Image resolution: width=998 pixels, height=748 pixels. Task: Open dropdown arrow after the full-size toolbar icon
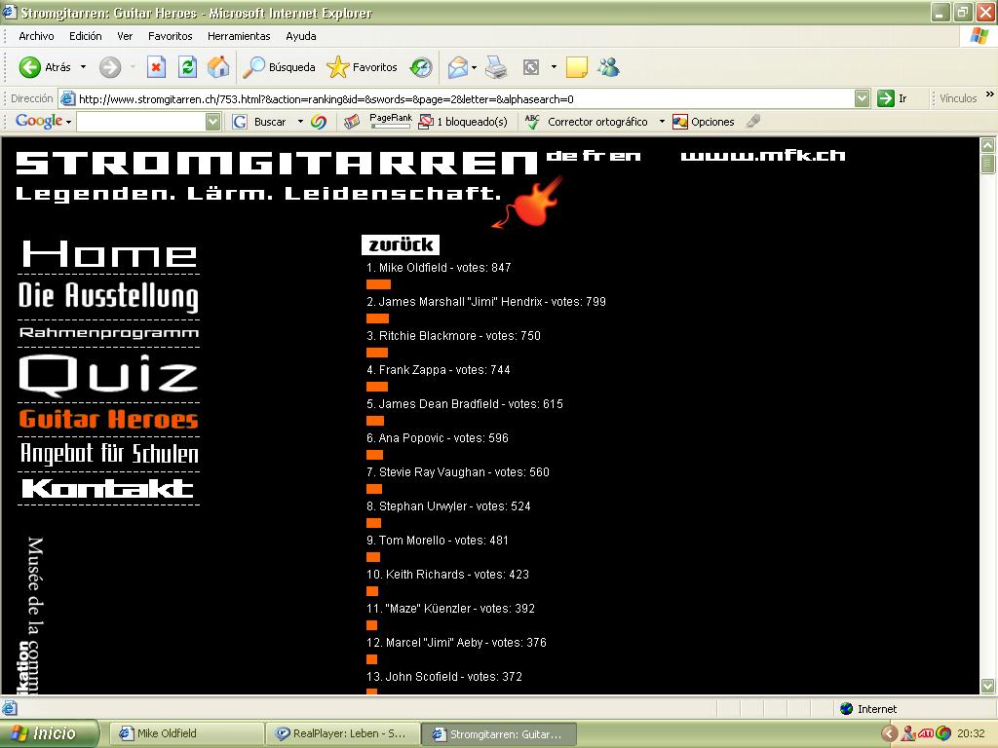[x=554, y=67]
